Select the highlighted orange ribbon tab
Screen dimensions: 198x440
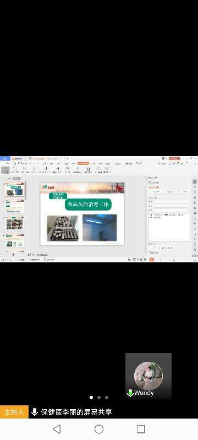[x=83, y=163]
